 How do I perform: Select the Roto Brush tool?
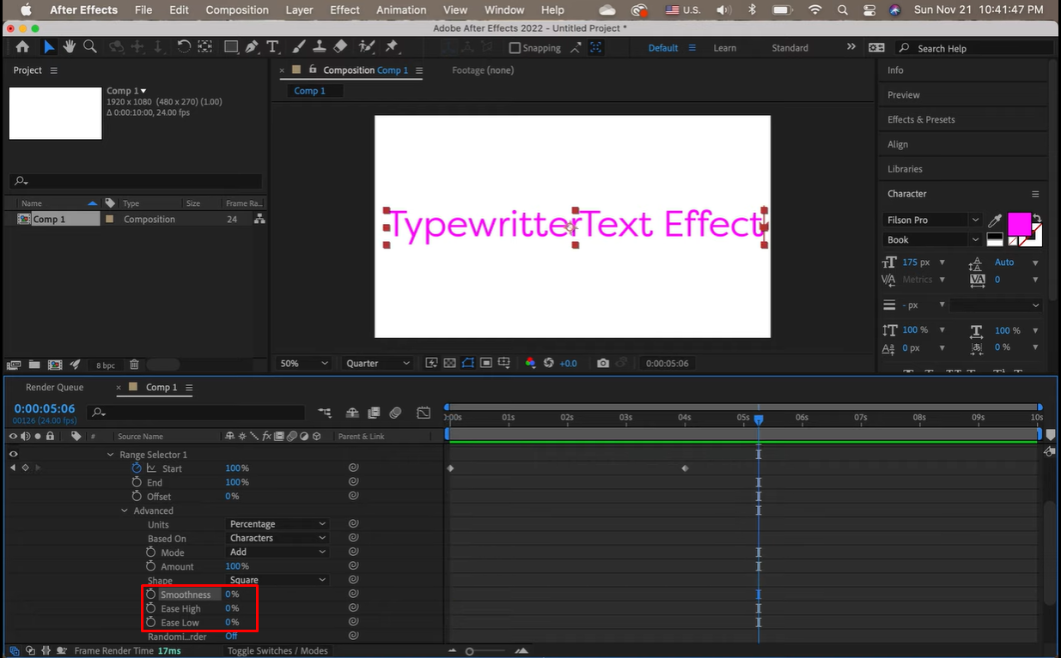pos(367,47)
